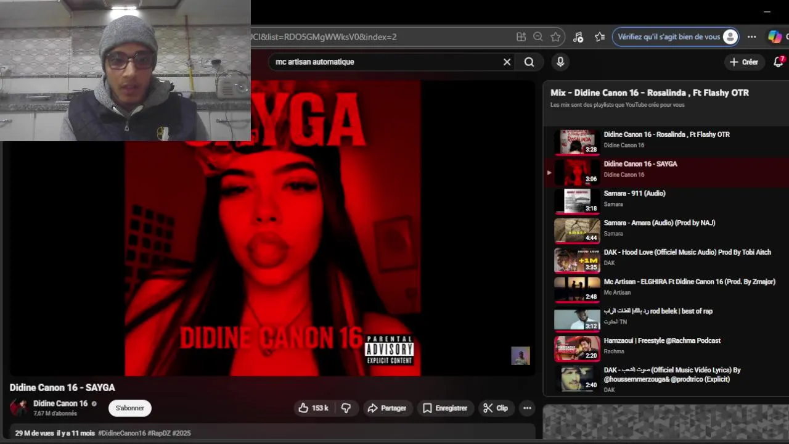Click the SAYGA video player area
The width and height of the screenshot is (789, 444).
pos(272,228)
